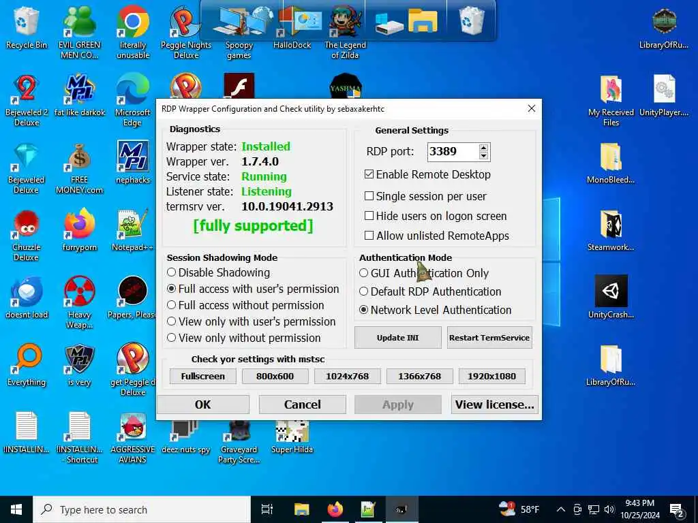
Task: Select the Super Hilda desktop icon
Action: [292, 437]
